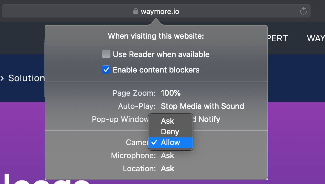Enable Use Reader when available checkbox

(x=106, y=54)
